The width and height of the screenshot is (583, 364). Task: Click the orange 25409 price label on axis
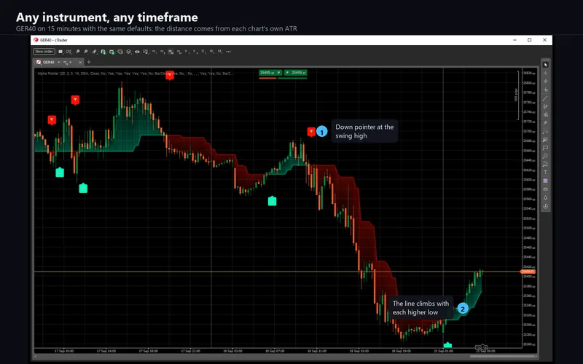[528, 272]
